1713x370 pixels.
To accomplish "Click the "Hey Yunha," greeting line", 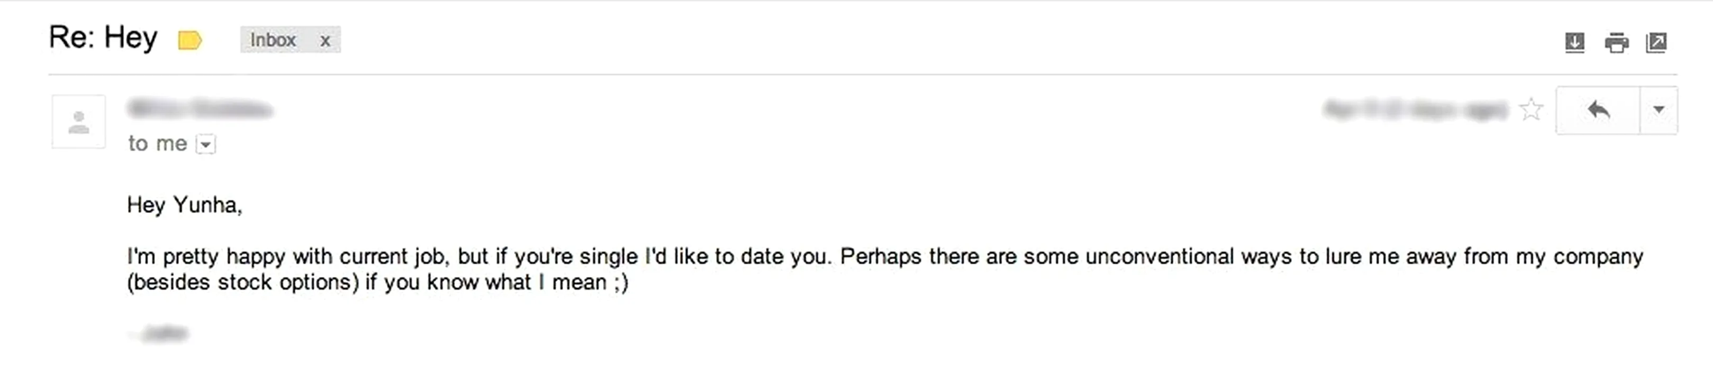I will coord(184,205).
